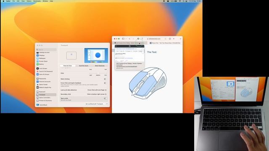Toggle Tap to click switch
This screenshot has width=269, height=151.
(x=105, y=99)
